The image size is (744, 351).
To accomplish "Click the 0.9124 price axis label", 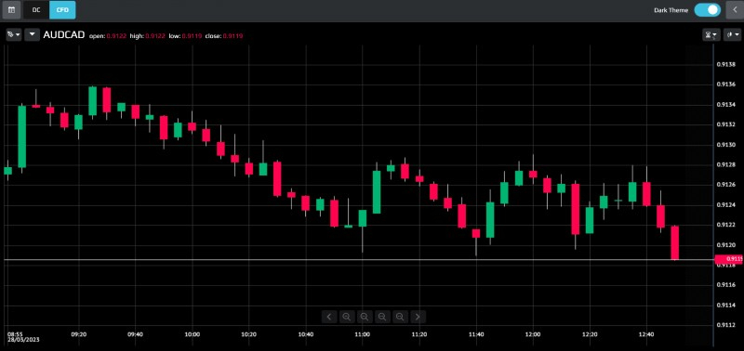I will (725, 204).
